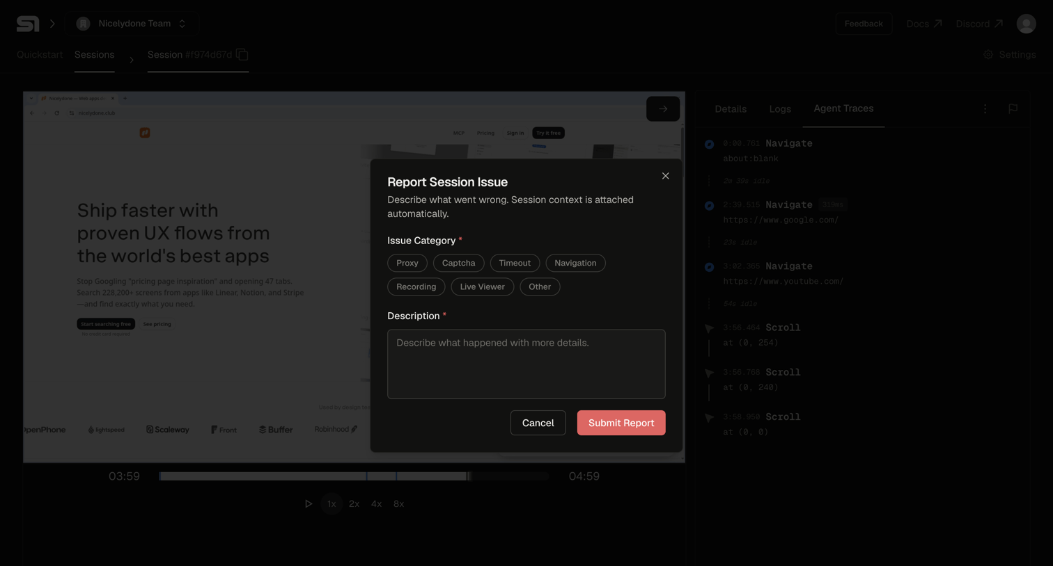Focus the Description text area
This screenshot has height=566, width=1053.
[526, 364]
